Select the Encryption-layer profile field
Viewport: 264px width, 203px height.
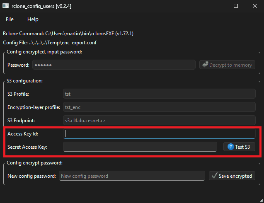[x=159, y=107]
